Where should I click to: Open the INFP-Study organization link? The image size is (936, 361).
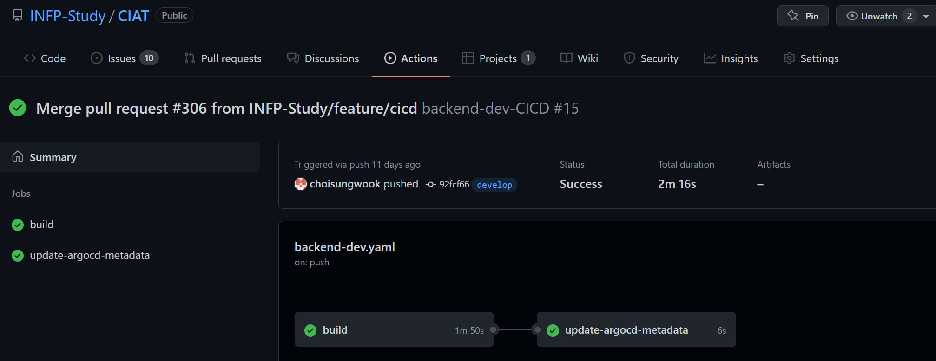tap(68, 16)
